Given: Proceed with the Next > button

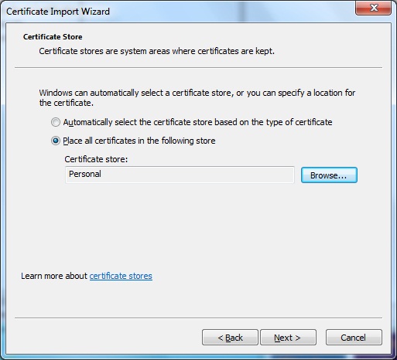Looking at the screenshot, I should 288,338.
